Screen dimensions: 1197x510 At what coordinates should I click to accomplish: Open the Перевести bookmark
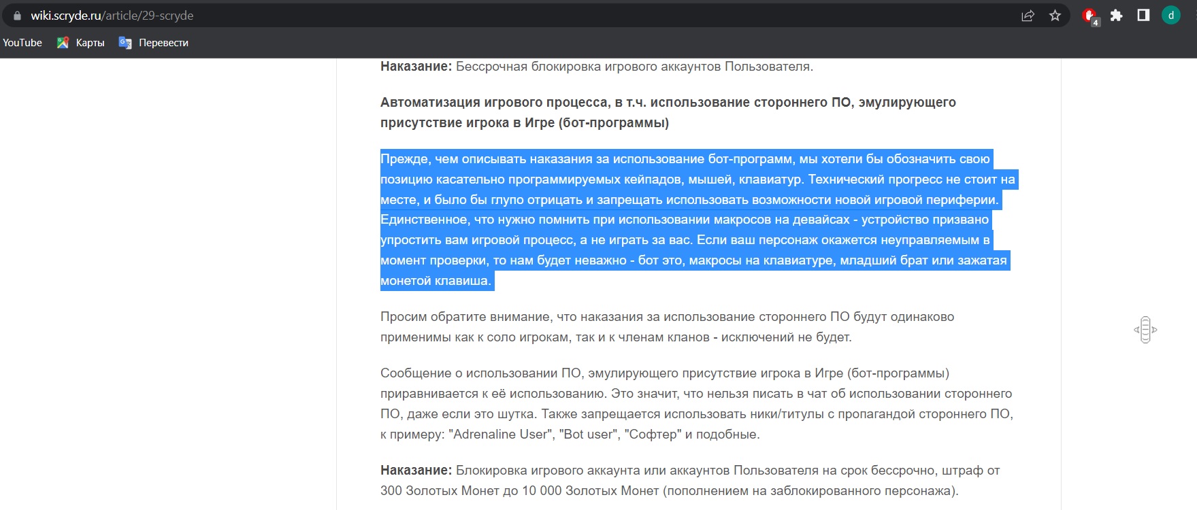point(154,43)
